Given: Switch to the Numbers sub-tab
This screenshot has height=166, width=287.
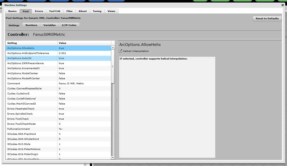Looking at the screenshot, I should pos(31,25).
